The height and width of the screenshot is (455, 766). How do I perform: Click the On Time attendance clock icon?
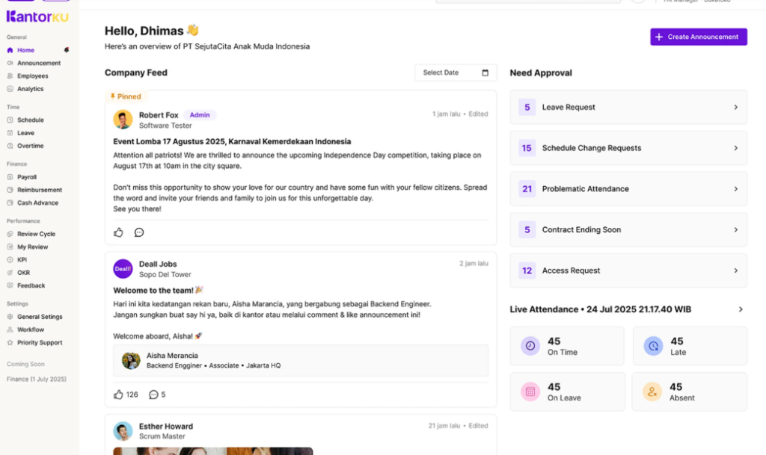(530, 346)
